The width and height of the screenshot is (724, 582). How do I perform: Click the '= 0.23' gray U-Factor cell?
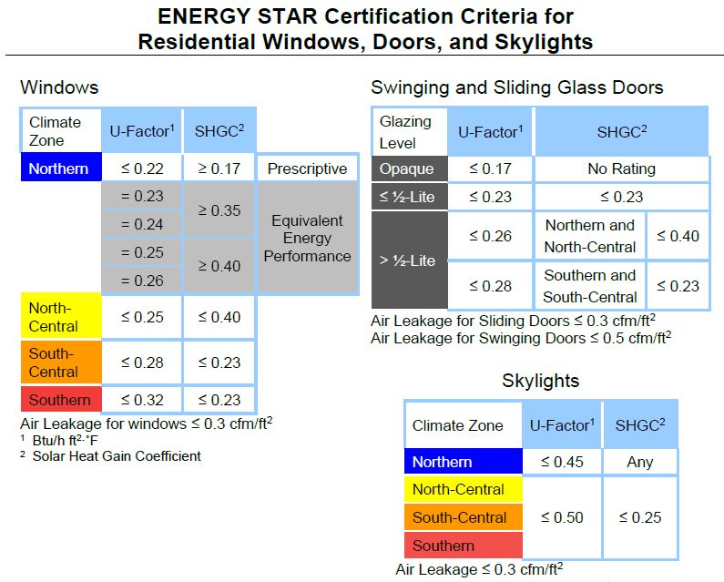click(x=142, y=196)
